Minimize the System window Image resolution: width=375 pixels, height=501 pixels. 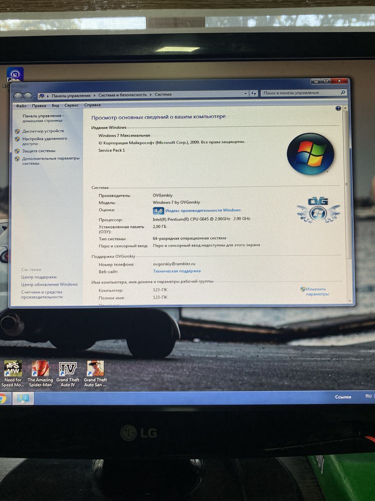315,82
